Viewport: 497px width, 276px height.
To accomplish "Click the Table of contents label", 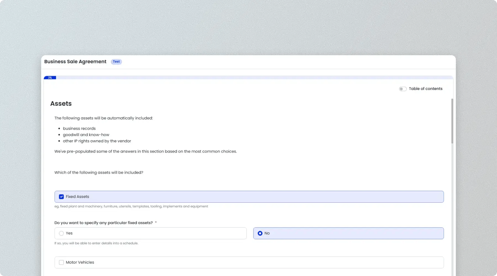I will point(425,89).
